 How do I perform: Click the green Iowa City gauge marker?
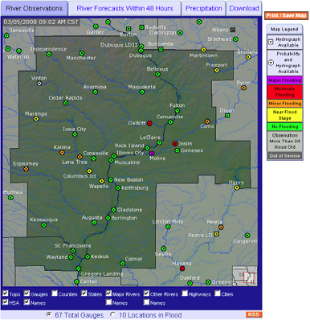tap(75, 134)
